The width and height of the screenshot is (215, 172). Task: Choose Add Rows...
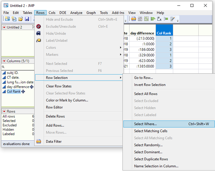55,125
